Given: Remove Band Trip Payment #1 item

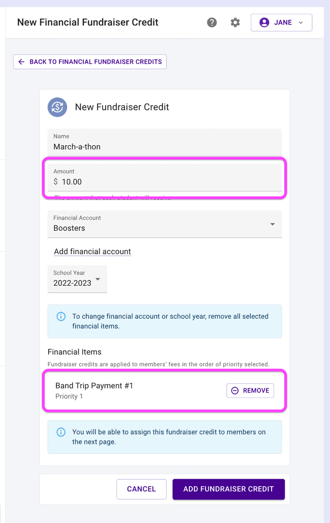Looking at the screenshot, I should pyautogui.click(x=250, y=390).
